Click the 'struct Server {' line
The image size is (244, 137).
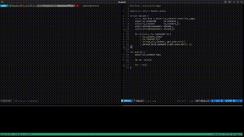[139, 16]
